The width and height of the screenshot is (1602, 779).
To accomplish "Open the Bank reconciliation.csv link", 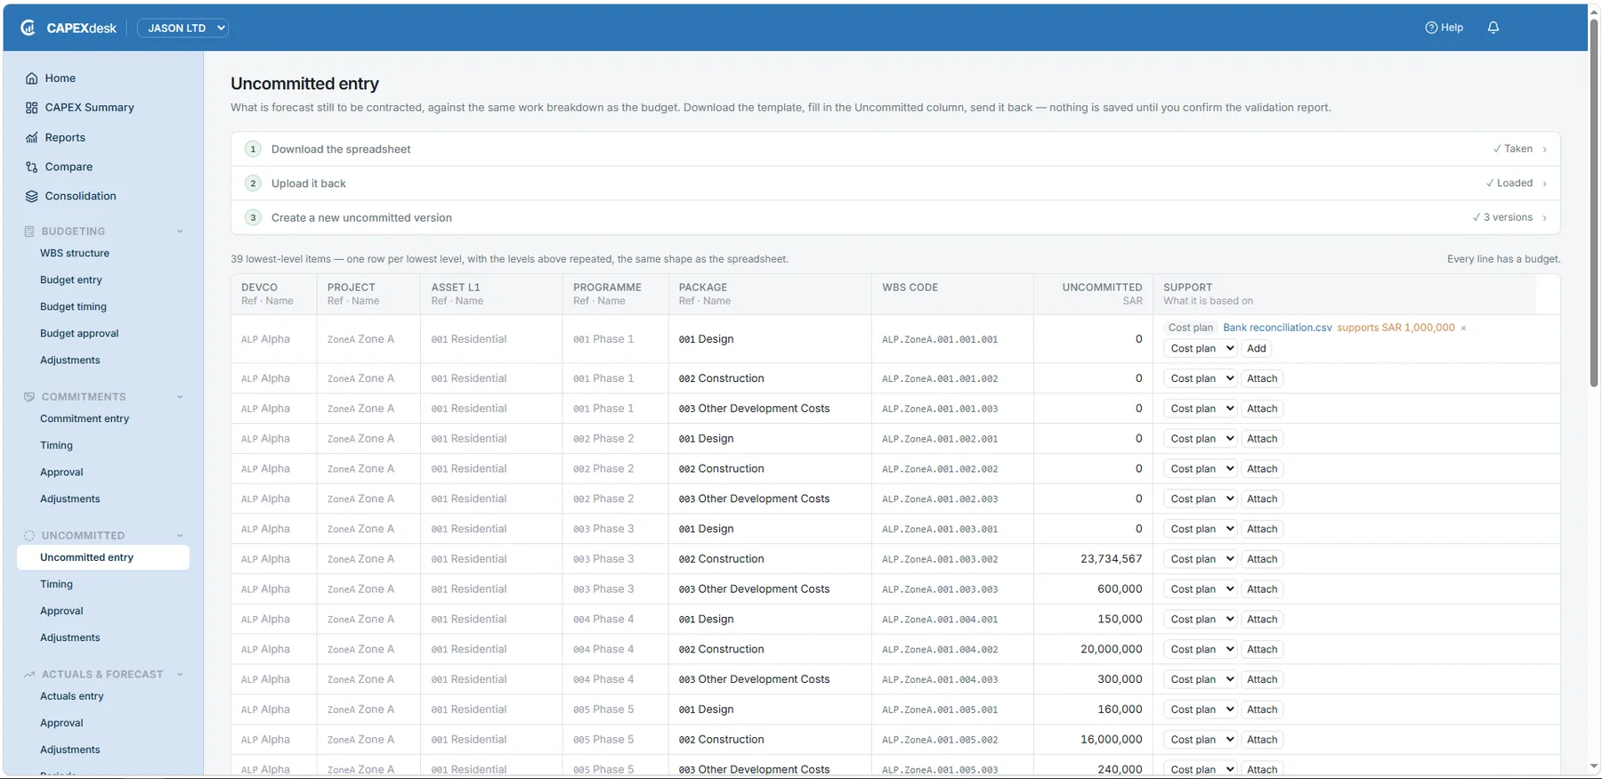I will tap(1277, 328).
